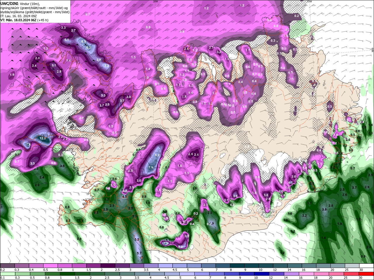Select the 'IT: Lau. 16. 03. 2024 09Z' line
374x280 pixels.
coord(19,16)
